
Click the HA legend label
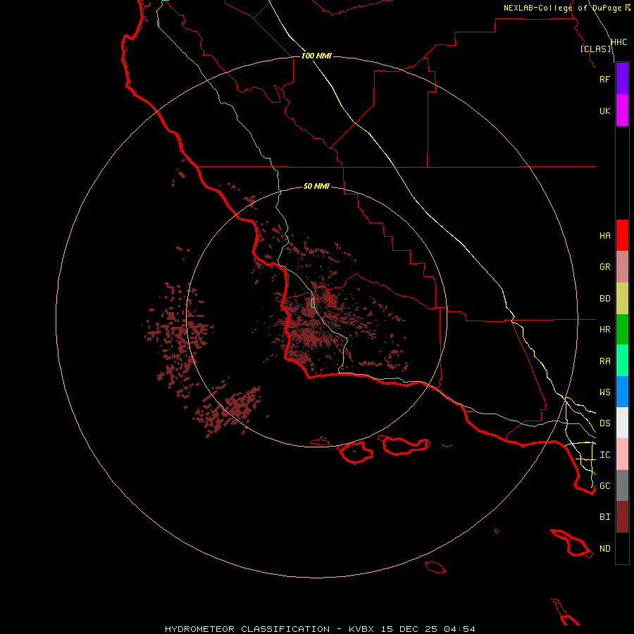pos(604,236)
